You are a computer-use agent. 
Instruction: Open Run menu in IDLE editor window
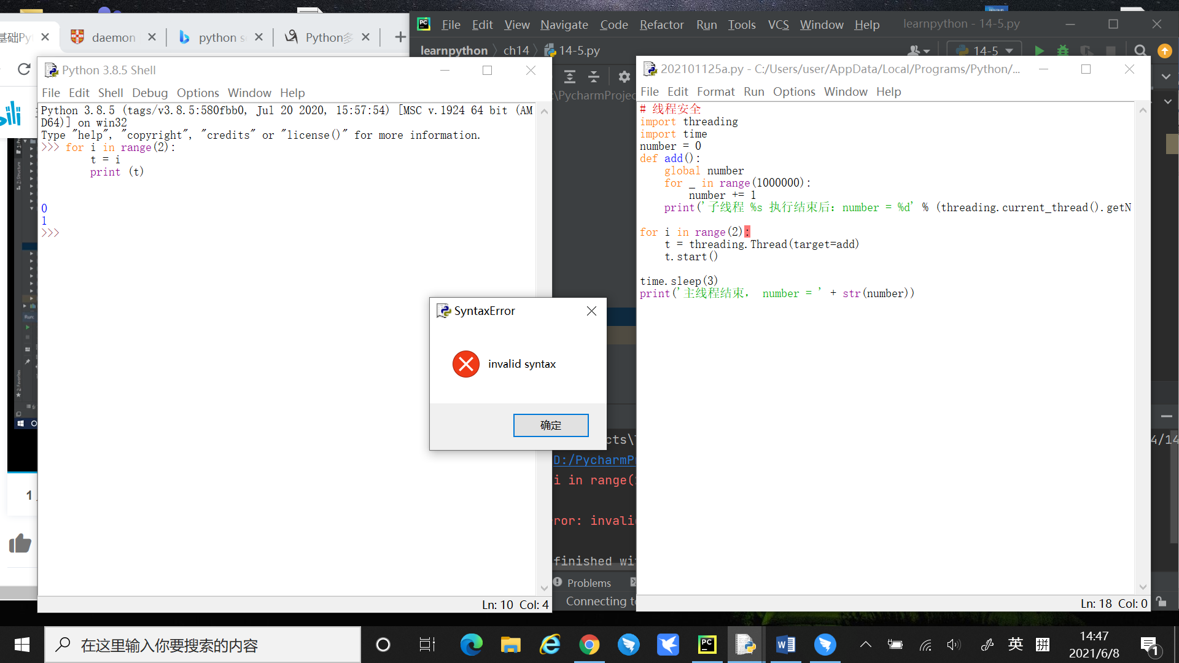click(x=753, y=91)
